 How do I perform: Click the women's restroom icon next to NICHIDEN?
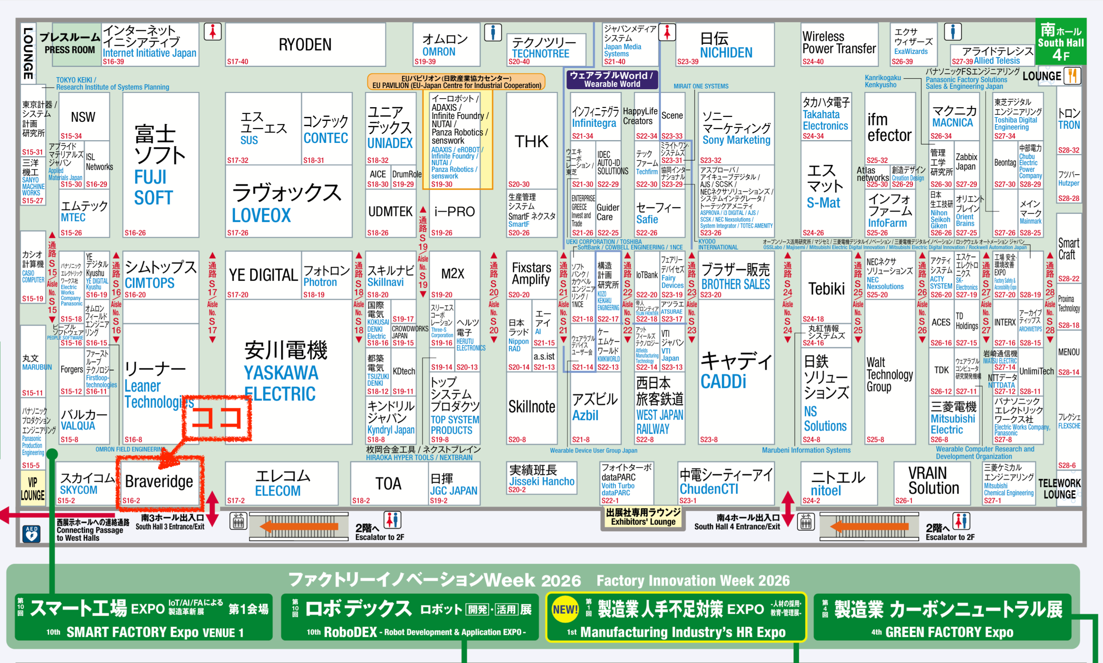click(667, 32)
